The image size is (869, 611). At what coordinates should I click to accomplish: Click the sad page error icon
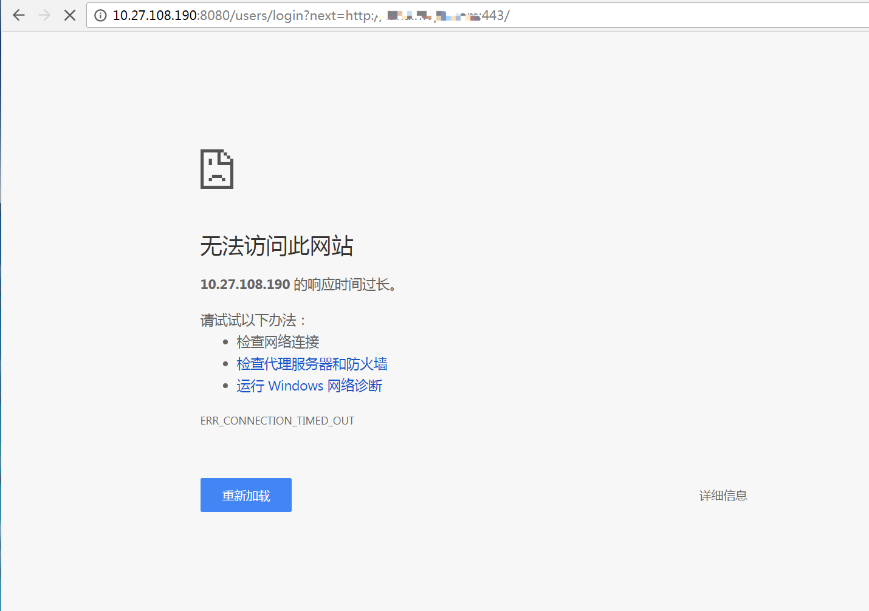pyautogui.click(x=217, y=169)
